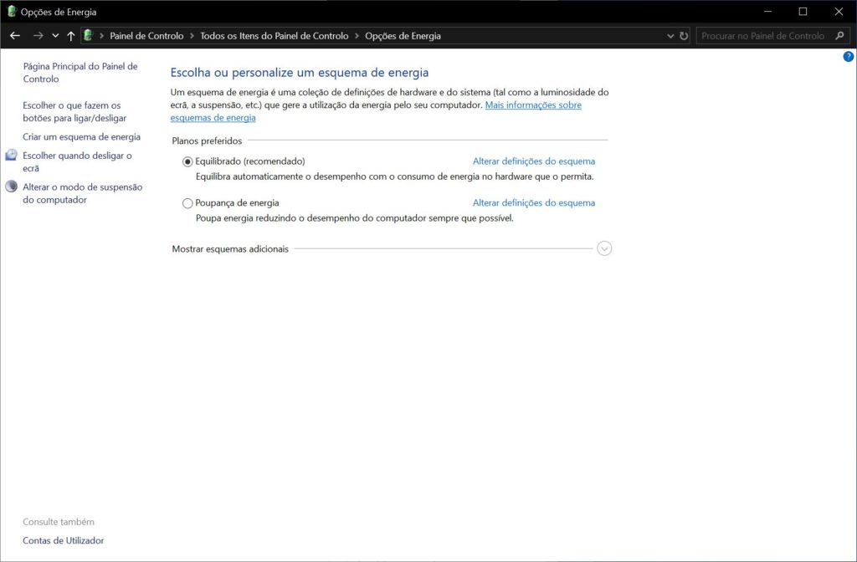The width and height of the screenshot is (857, 562).
Task: Click the search magnifier icon
Action: (840, 36)
